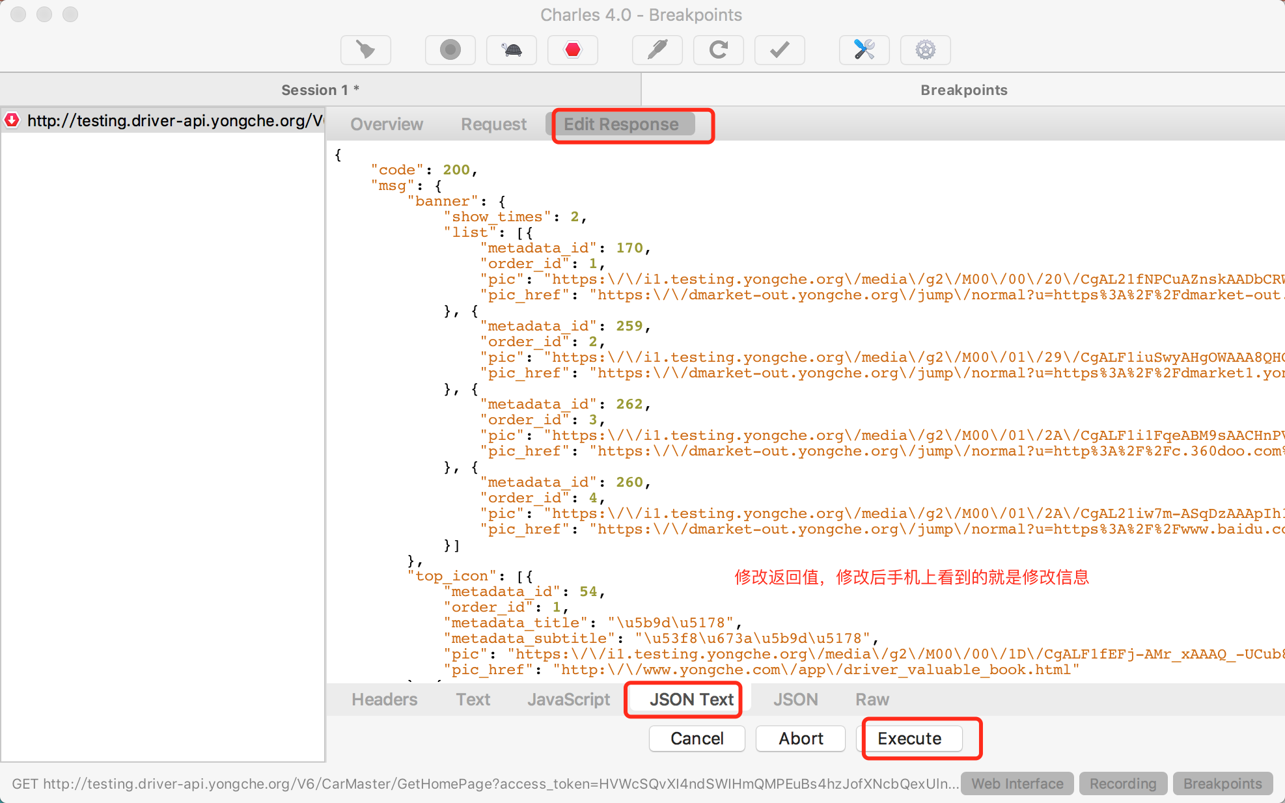Click the Repeat request icon
The height and width of the screenshot is (803, 1285).
click(719, 50)
